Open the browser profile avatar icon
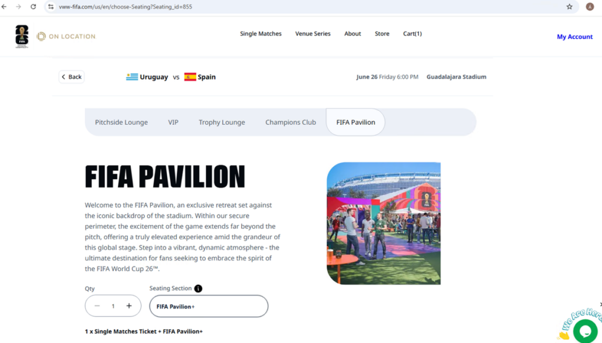Viewport: 602px width, 343px height. pyautogui.click(x=590, y=6)
